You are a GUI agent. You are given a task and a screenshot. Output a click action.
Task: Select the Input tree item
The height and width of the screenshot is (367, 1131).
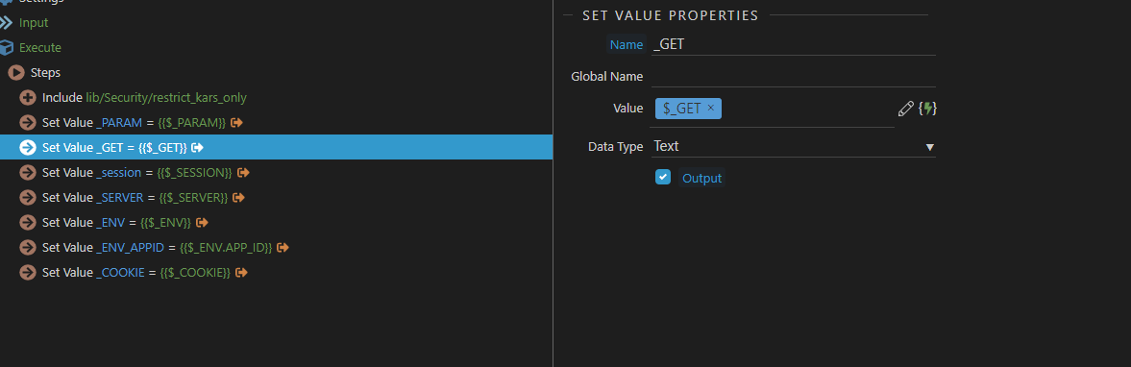coord(34,22)
